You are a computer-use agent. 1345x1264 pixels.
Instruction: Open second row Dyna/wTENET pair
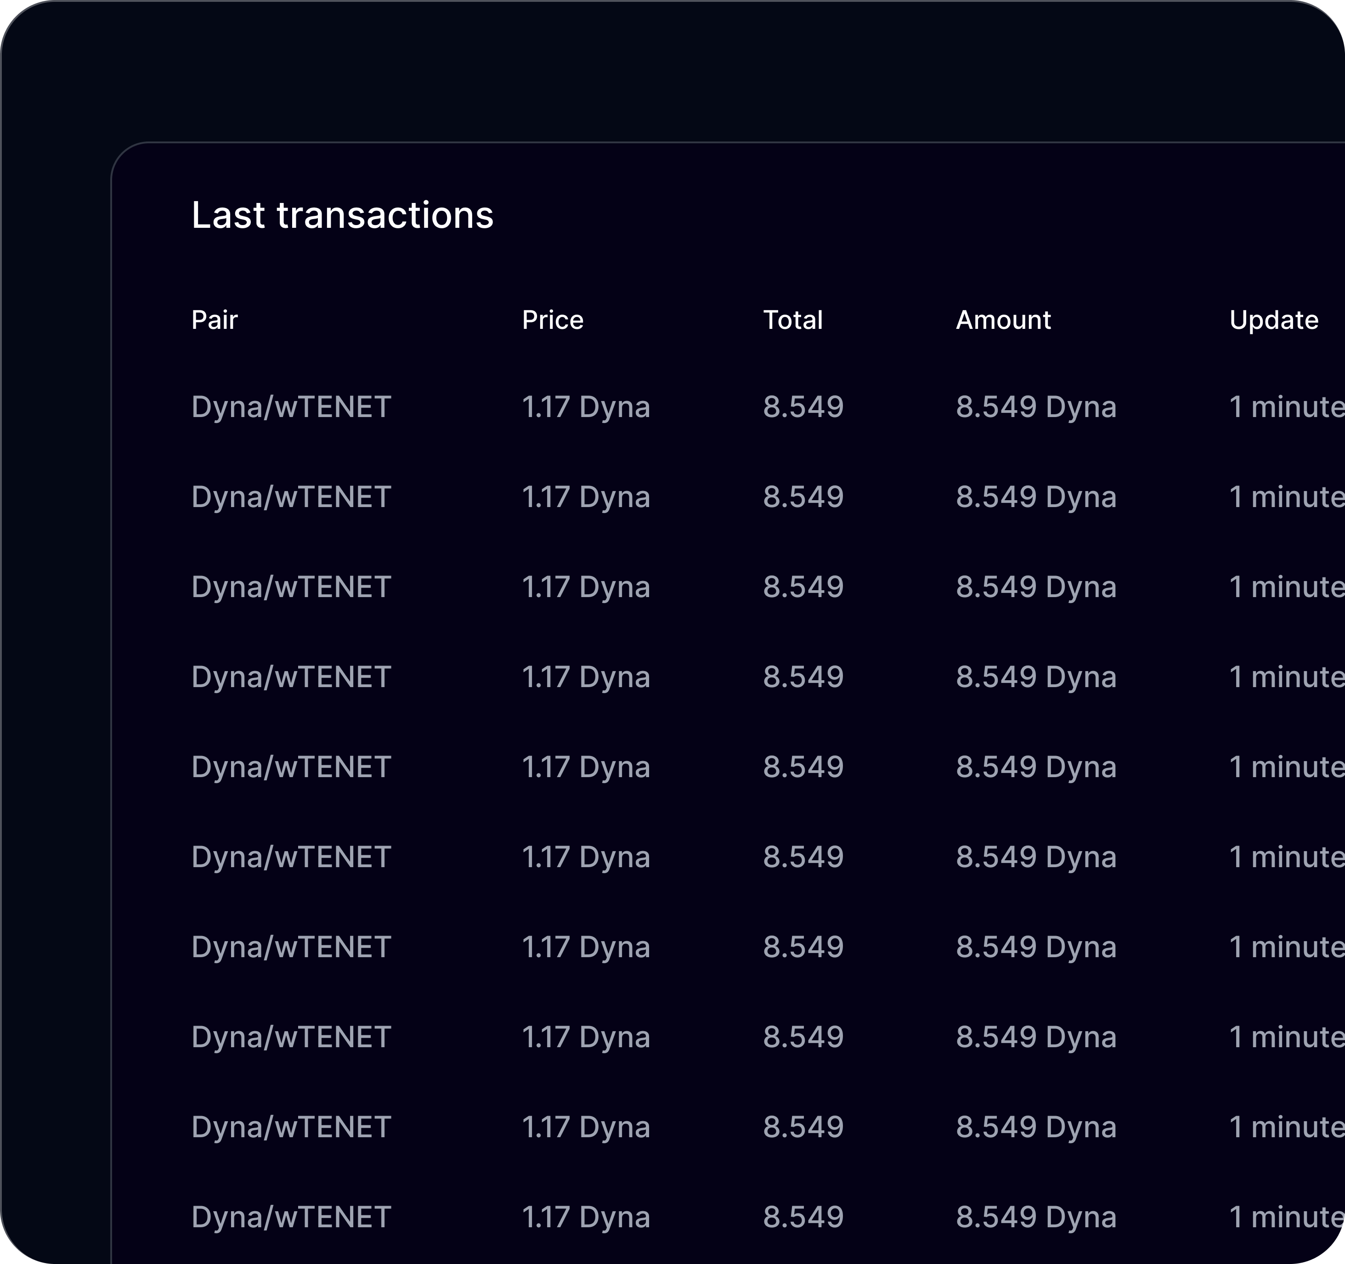click(291, 497)
